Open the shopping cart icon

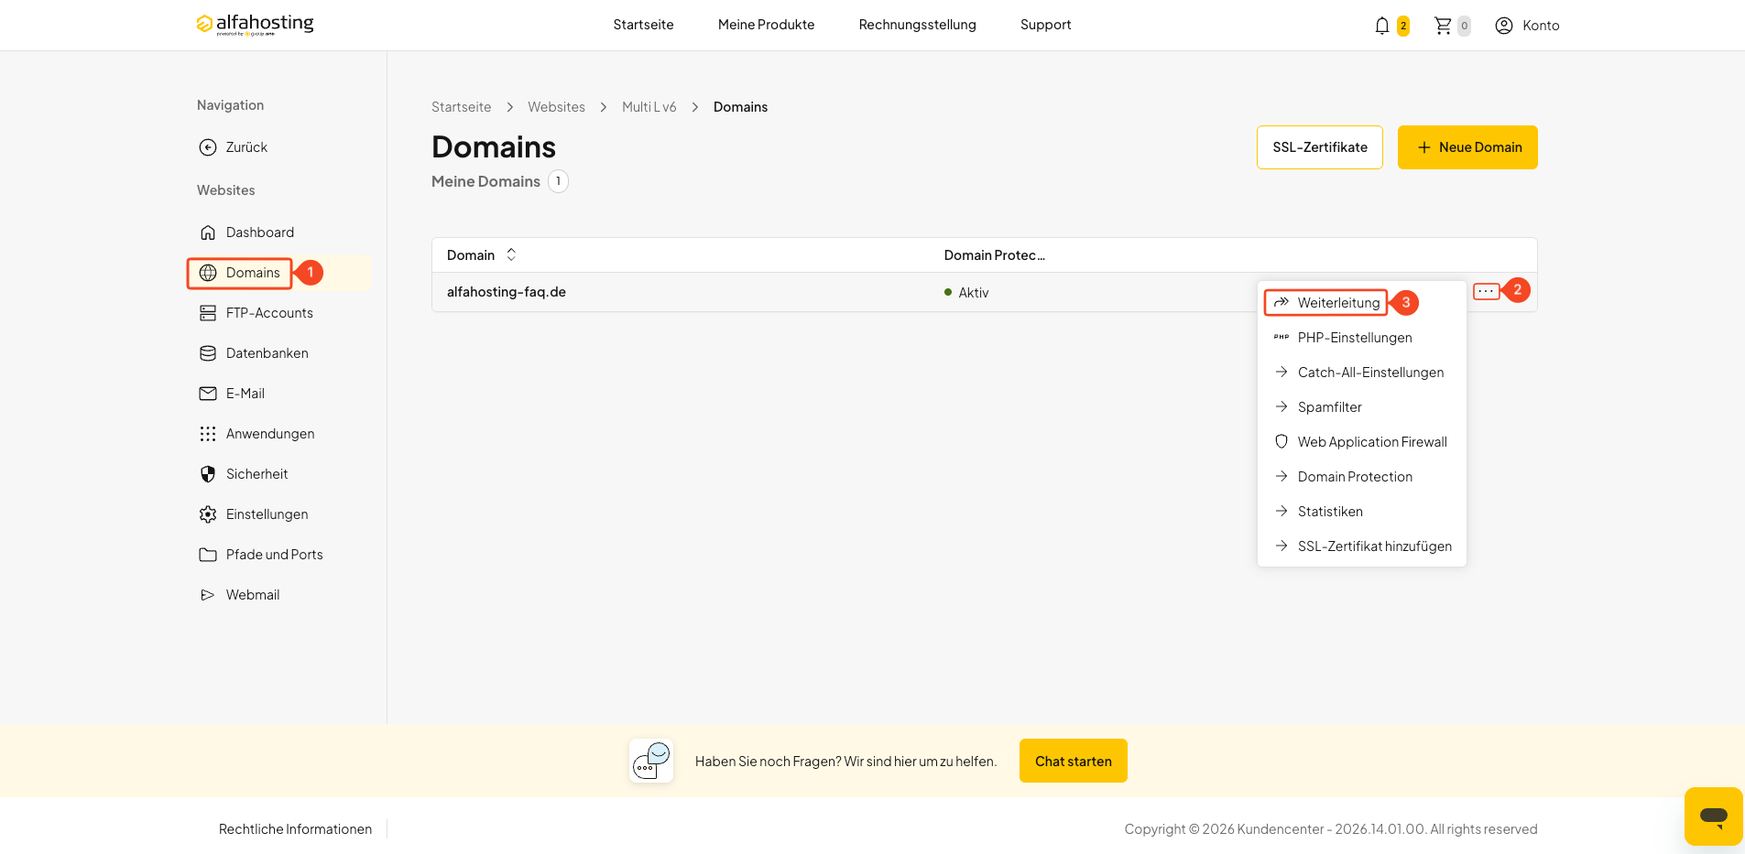pyautogui.click(x=1443, y=26)
